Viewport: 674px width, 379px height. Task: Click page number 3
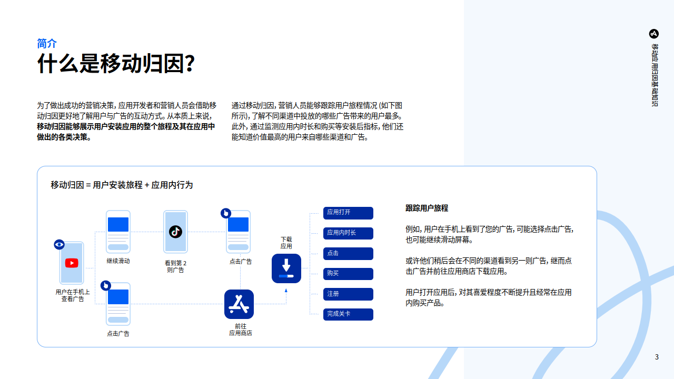[657, 357]
